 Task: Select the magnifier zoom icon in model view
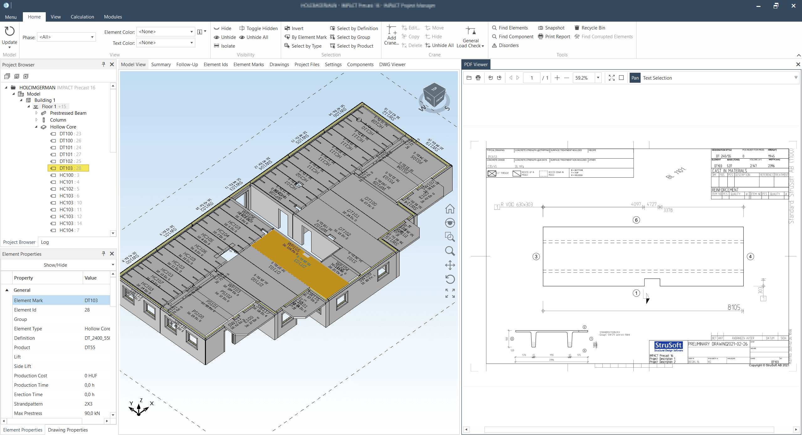coord(450,251)
